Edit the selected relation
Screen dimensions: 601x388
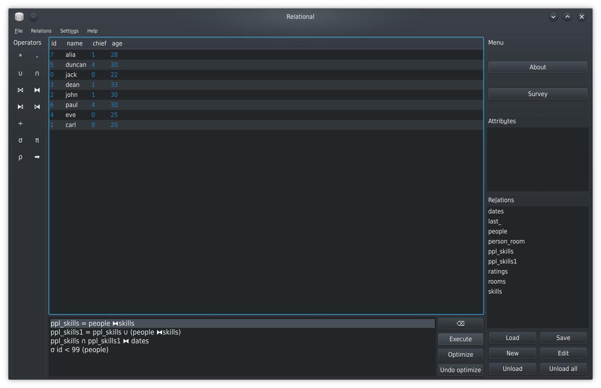point(563,353)
